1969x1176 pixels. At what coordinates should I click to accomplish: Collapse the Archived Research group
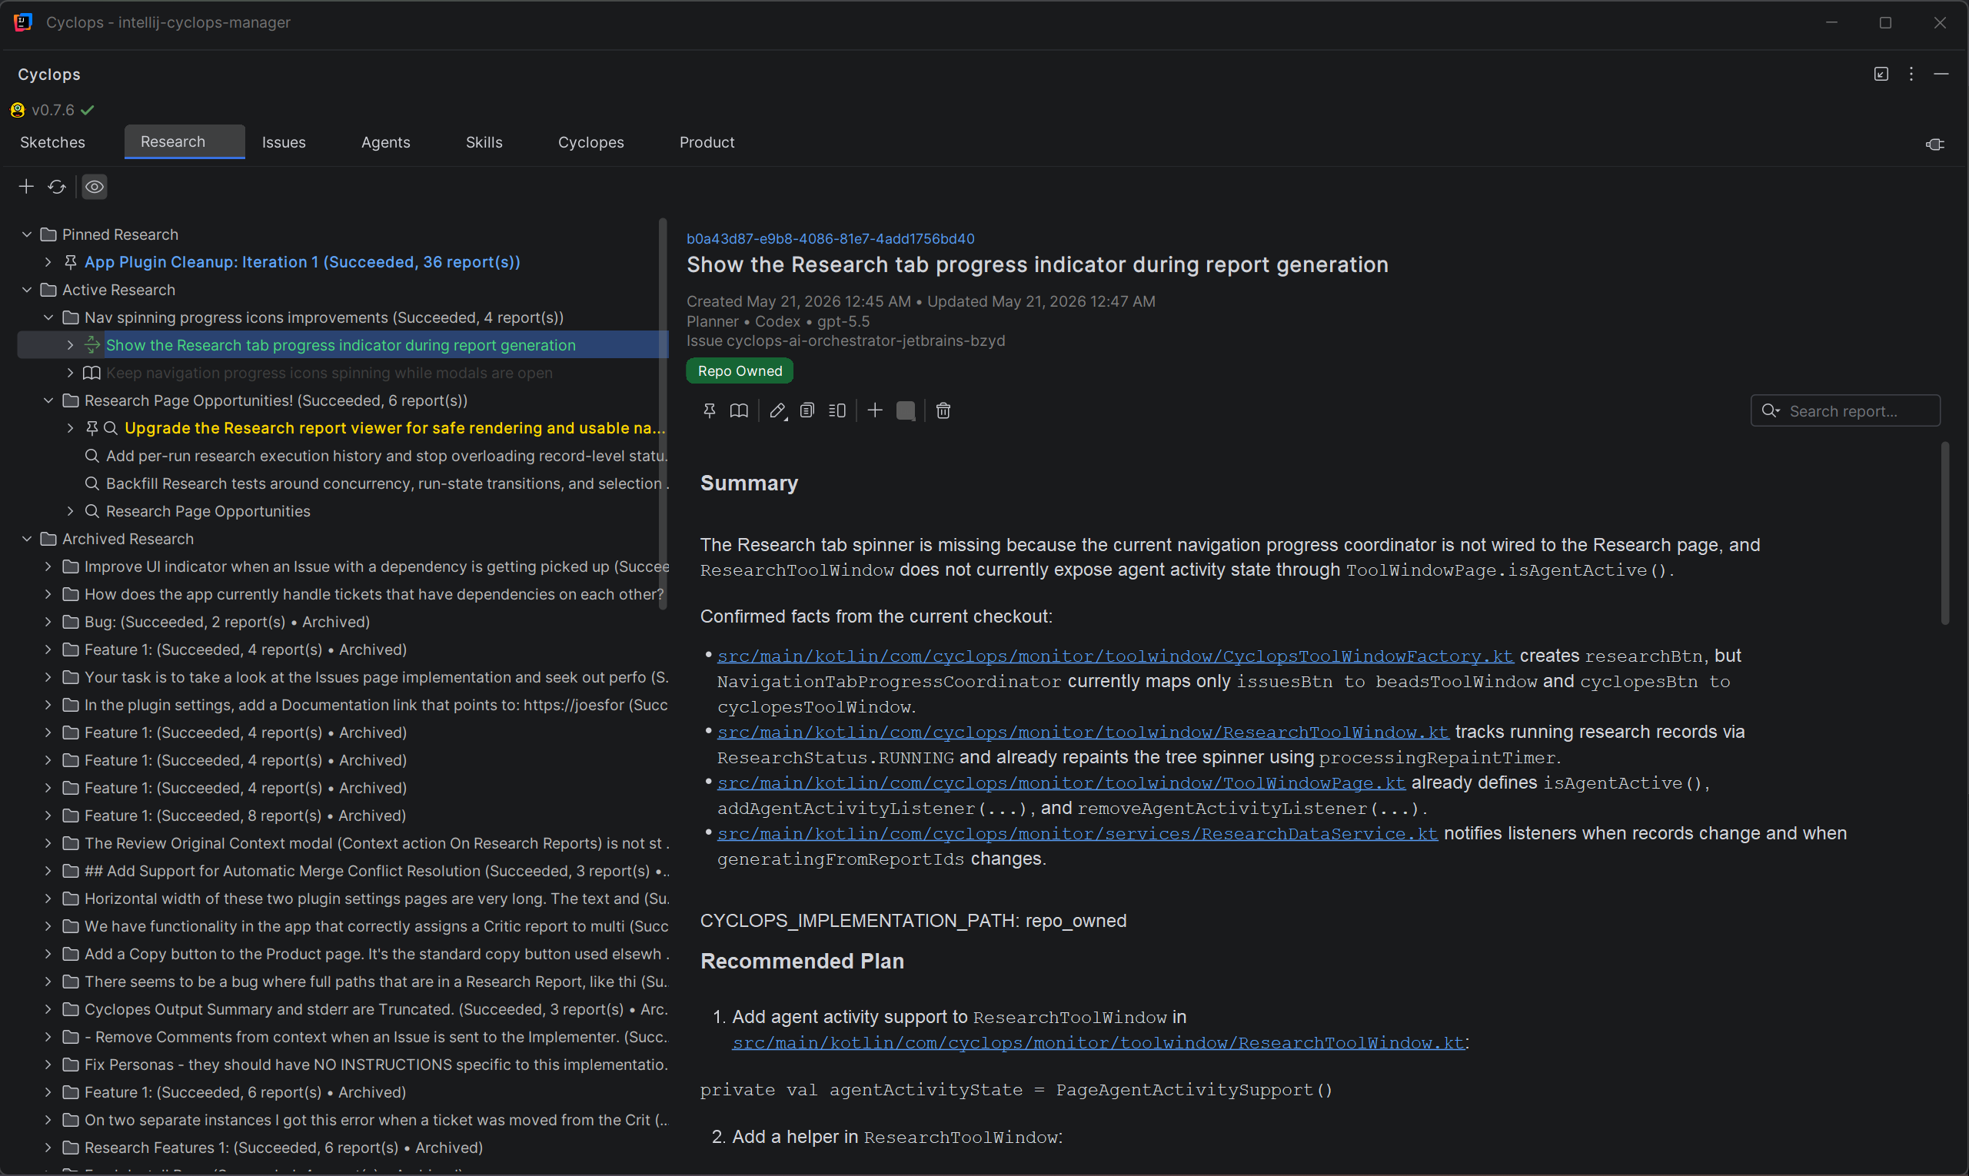pos(27,539)
